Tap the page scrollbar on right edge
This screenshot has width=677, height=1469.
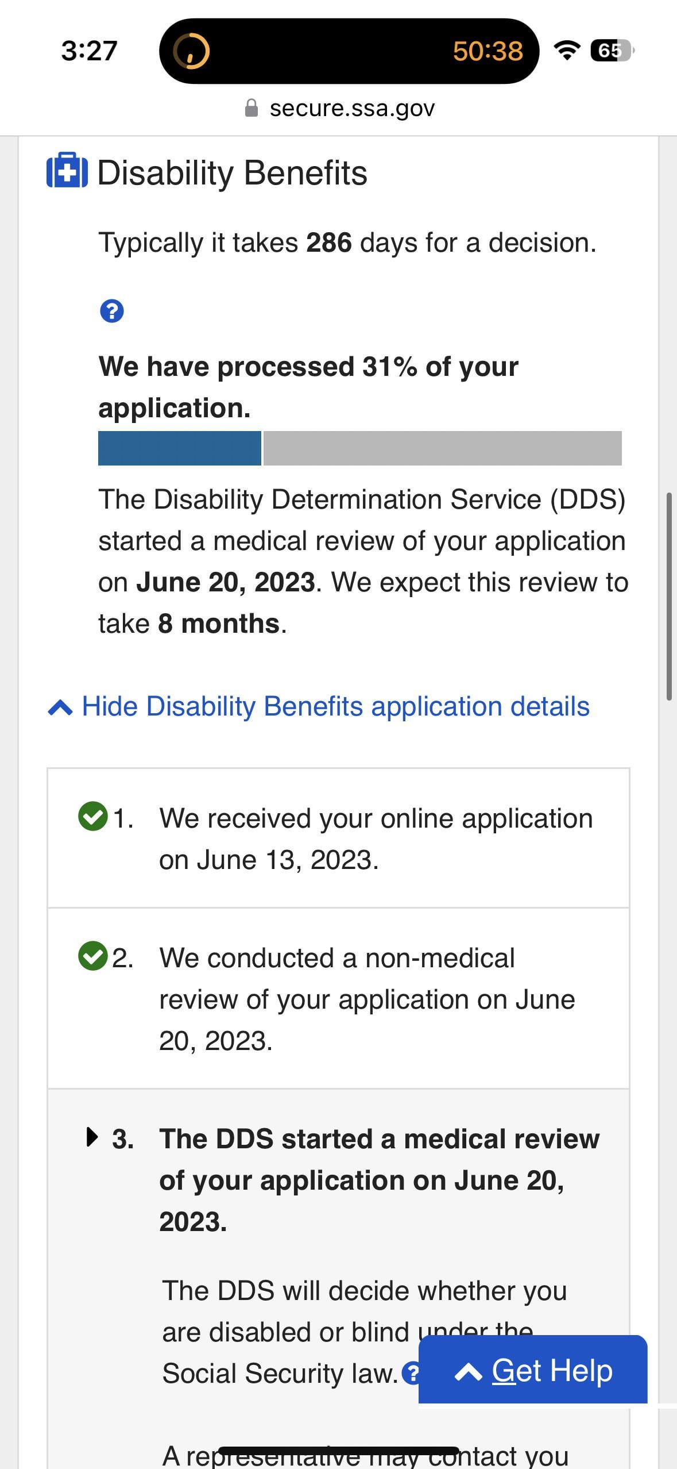tap(669, 595)
